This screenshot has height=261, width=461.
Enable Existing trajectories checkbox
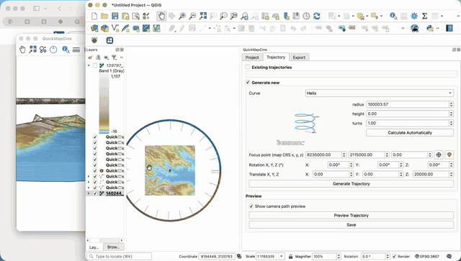(248, 68)
